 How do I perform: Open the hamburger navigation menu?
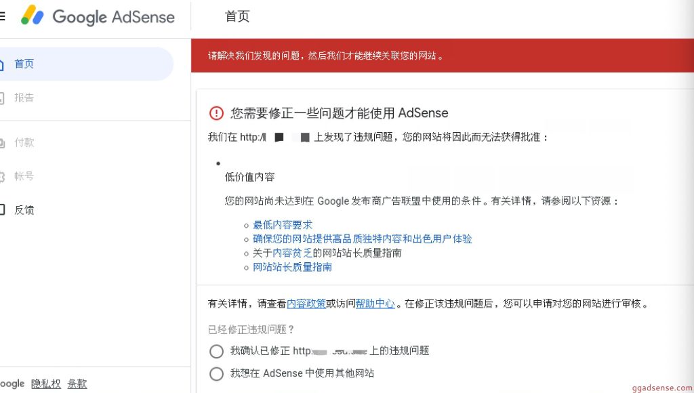click(2, 17)
